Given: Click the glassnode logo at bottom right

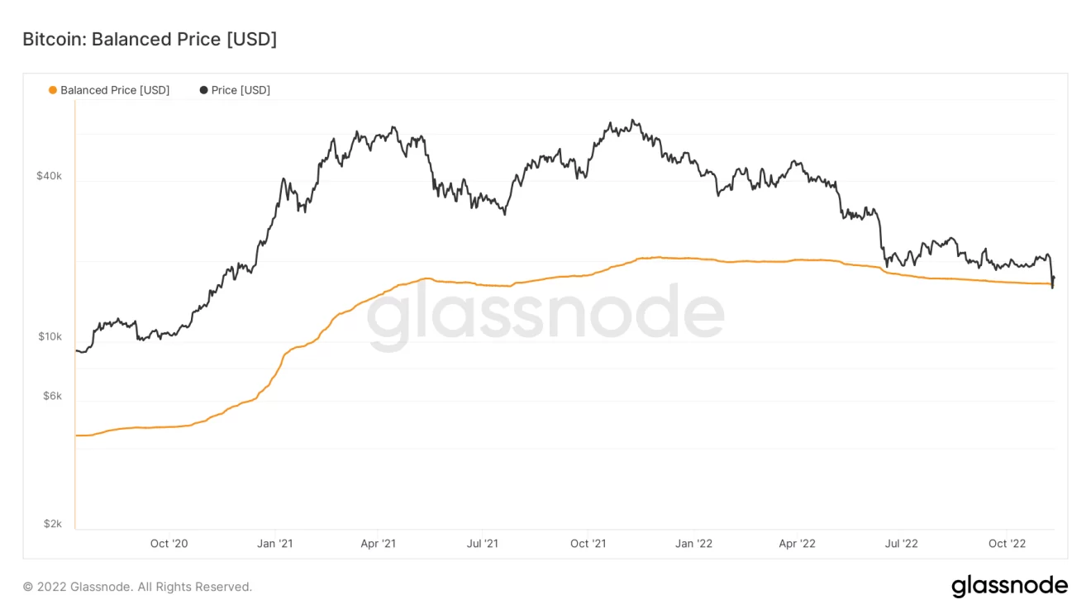Looking at the screenshot, I should coord(1009,586).
